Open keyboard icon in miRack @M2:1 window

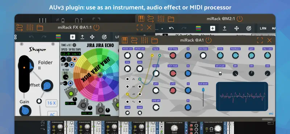click(141, 19)
